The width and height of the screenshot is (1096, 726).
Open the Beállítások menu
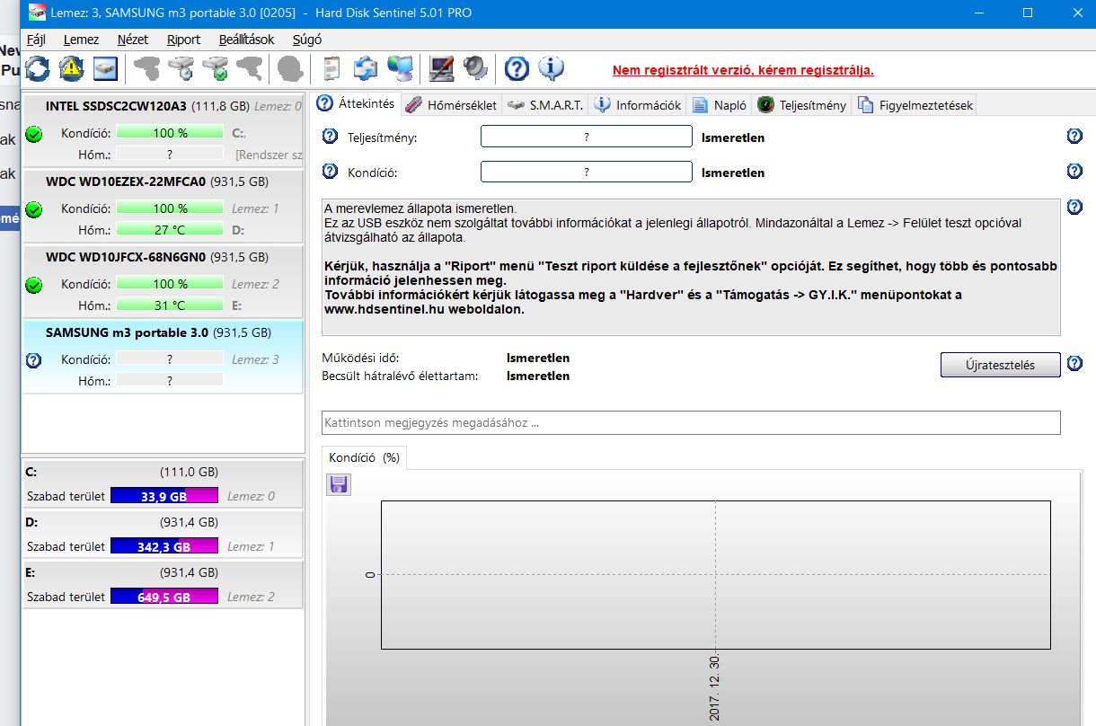[246, 40]
